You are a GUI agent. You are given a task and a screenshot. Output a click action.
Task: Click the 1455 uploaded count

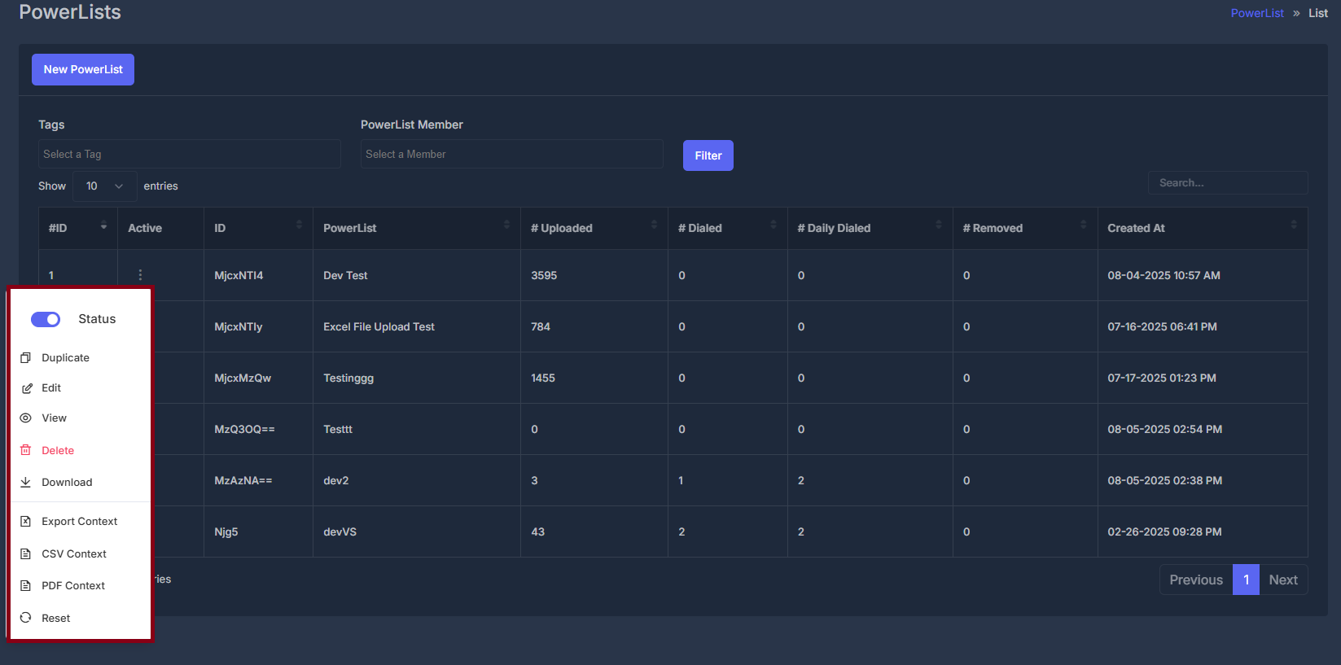pyautogui.click(x=543, y=378)
